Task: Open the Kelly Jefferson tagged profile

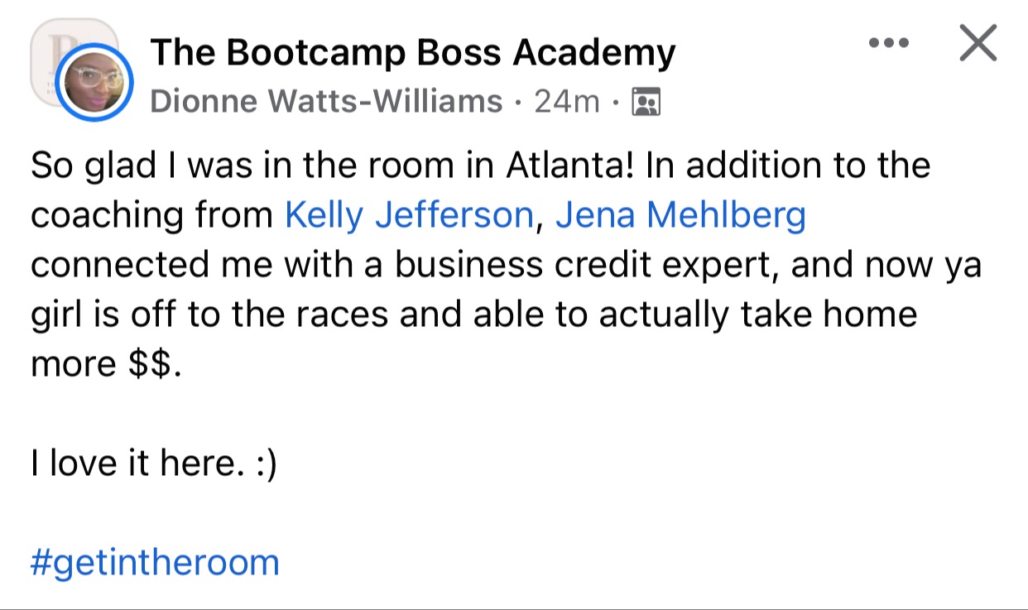Action: (409, 215)
